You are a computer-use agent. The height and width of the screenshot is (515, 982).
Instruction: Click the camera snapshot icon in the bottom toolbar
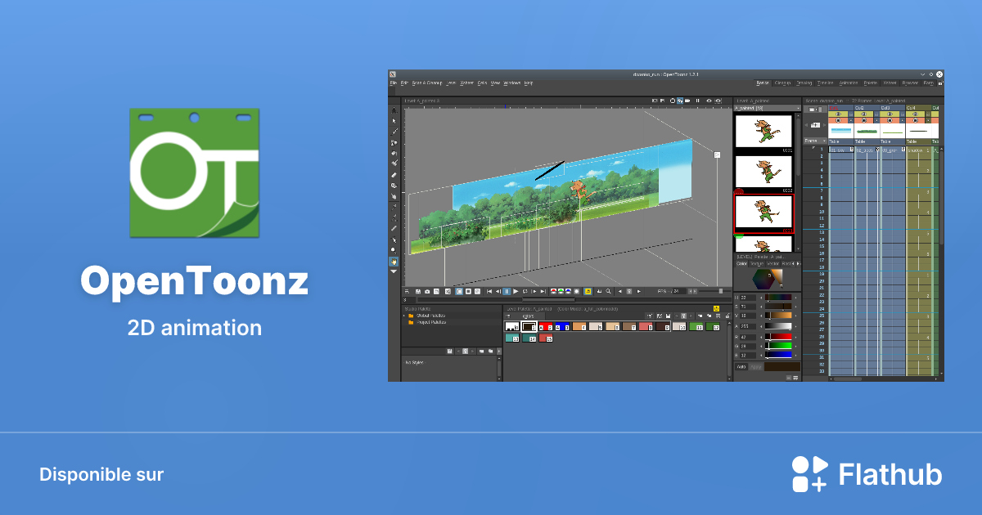tap(427, 290)
